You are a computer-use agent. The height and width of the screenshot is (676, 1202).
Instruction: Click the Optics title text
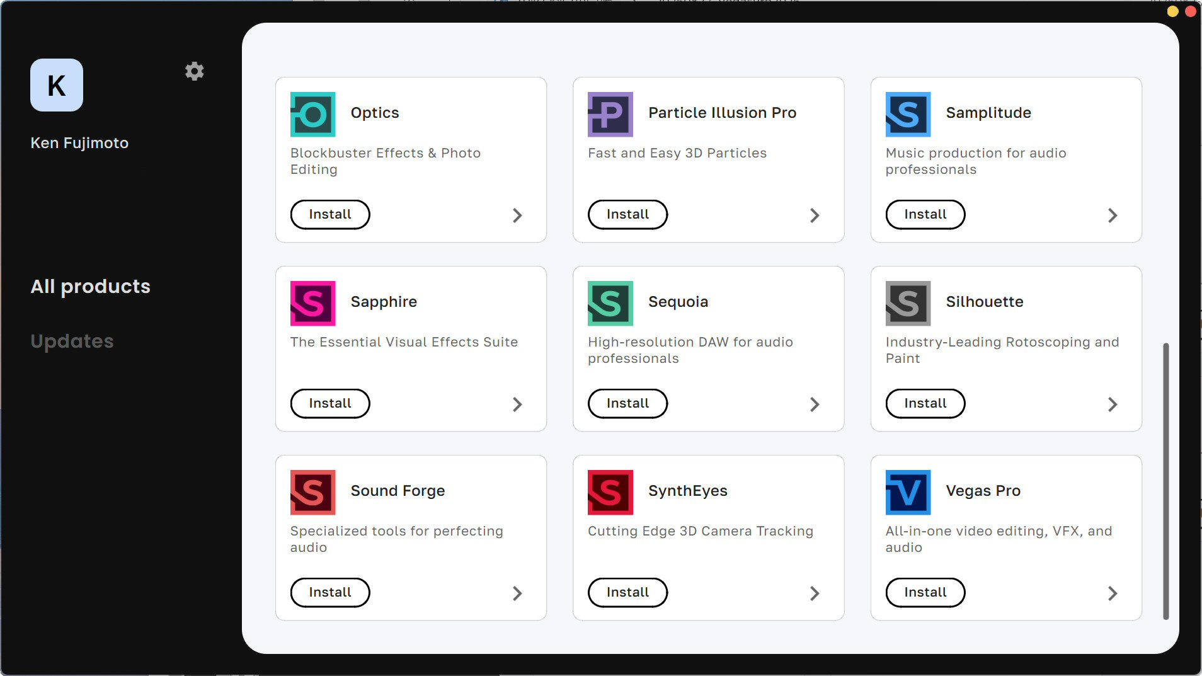(x=375, y=113)
